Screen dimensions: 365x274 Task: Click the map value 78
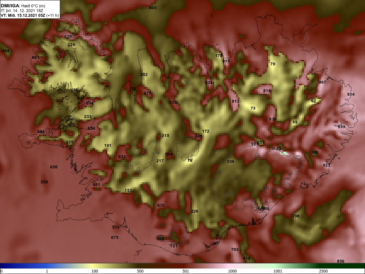point(190,160)
